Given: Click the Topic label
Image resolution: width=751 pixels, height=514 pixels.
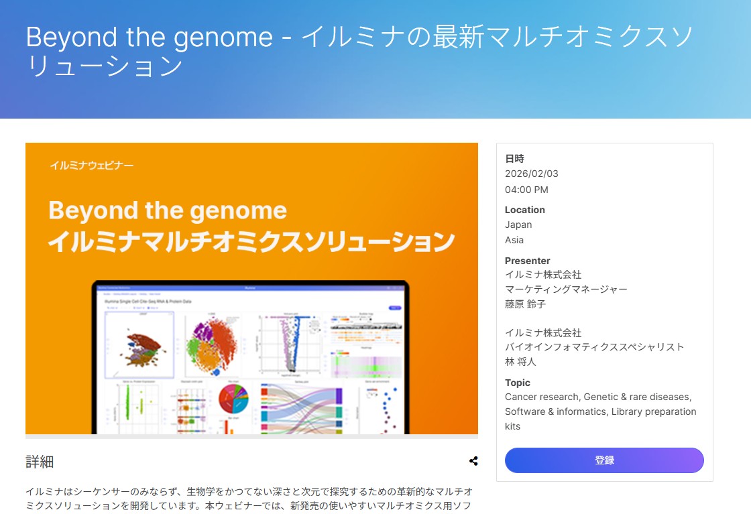Looking at the screenshot, I should click(x=517, y=383).
